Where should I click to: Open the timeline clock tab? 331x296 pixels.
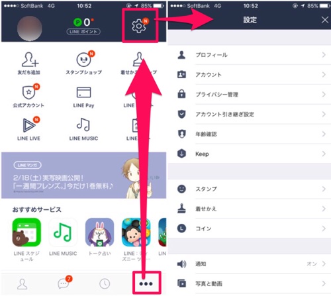click(x=105, y=283)
